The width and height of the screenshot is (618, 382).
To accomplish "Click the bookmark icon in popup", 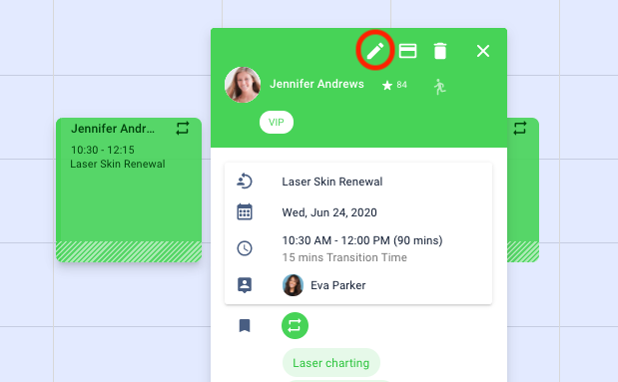I will tap(245, 326).
